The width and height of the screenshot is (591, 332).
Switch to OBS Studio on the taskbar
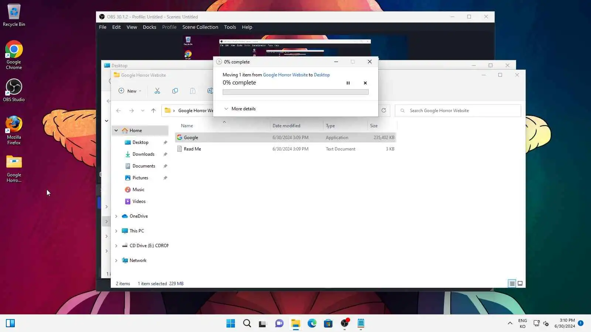coord(345,324)
